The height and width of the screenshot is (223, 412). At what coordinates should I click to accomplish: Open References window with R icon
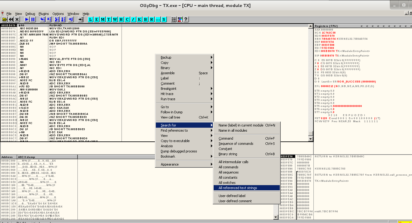point(152,19)
